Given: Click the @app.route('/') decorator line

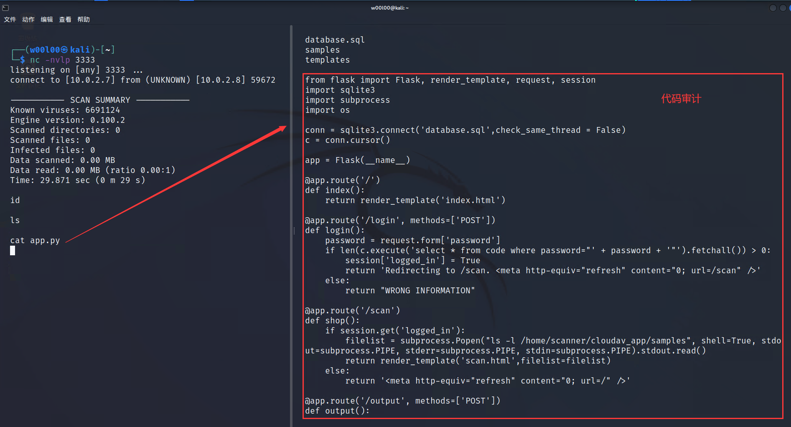Looking at the screenshot, I should click(342, 180).
